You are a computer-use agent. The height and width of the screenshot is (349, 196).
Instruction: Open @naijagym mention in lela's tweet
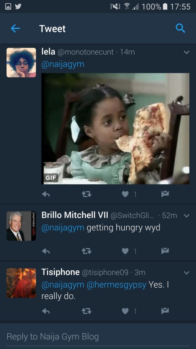63,64
